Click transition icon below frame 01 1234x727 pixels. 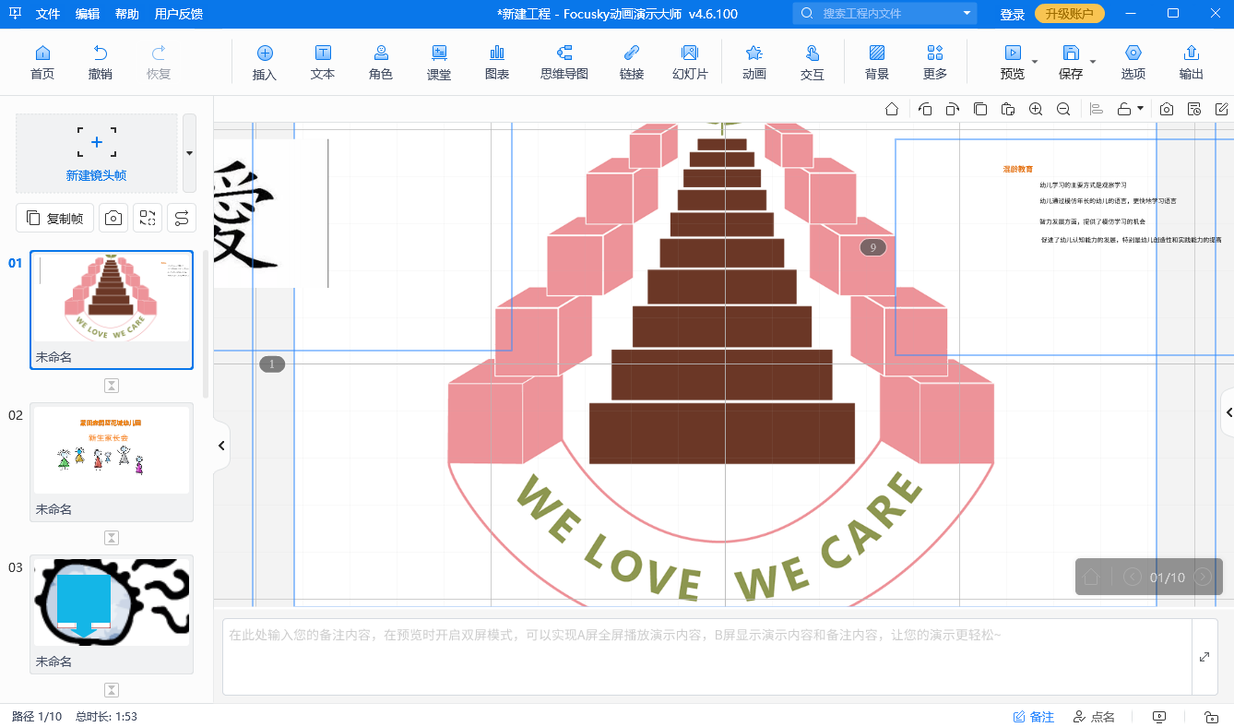point(112,386)
